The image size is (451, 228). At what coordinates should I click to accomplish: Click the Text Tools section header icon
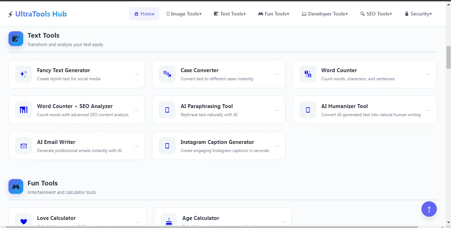[x=16, y=39]
